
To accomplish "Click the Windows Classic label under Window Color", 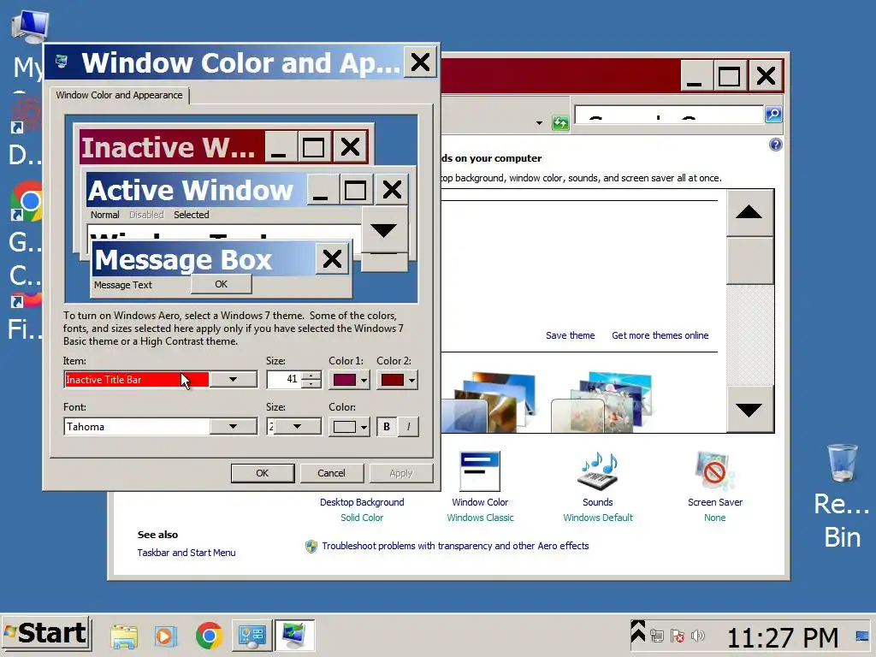I will tap(480, 518).
